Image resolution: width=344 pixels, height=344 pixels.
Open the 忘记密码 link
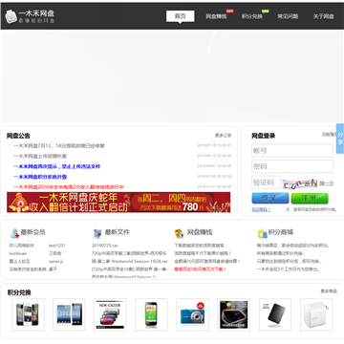(x=261, y=209)
